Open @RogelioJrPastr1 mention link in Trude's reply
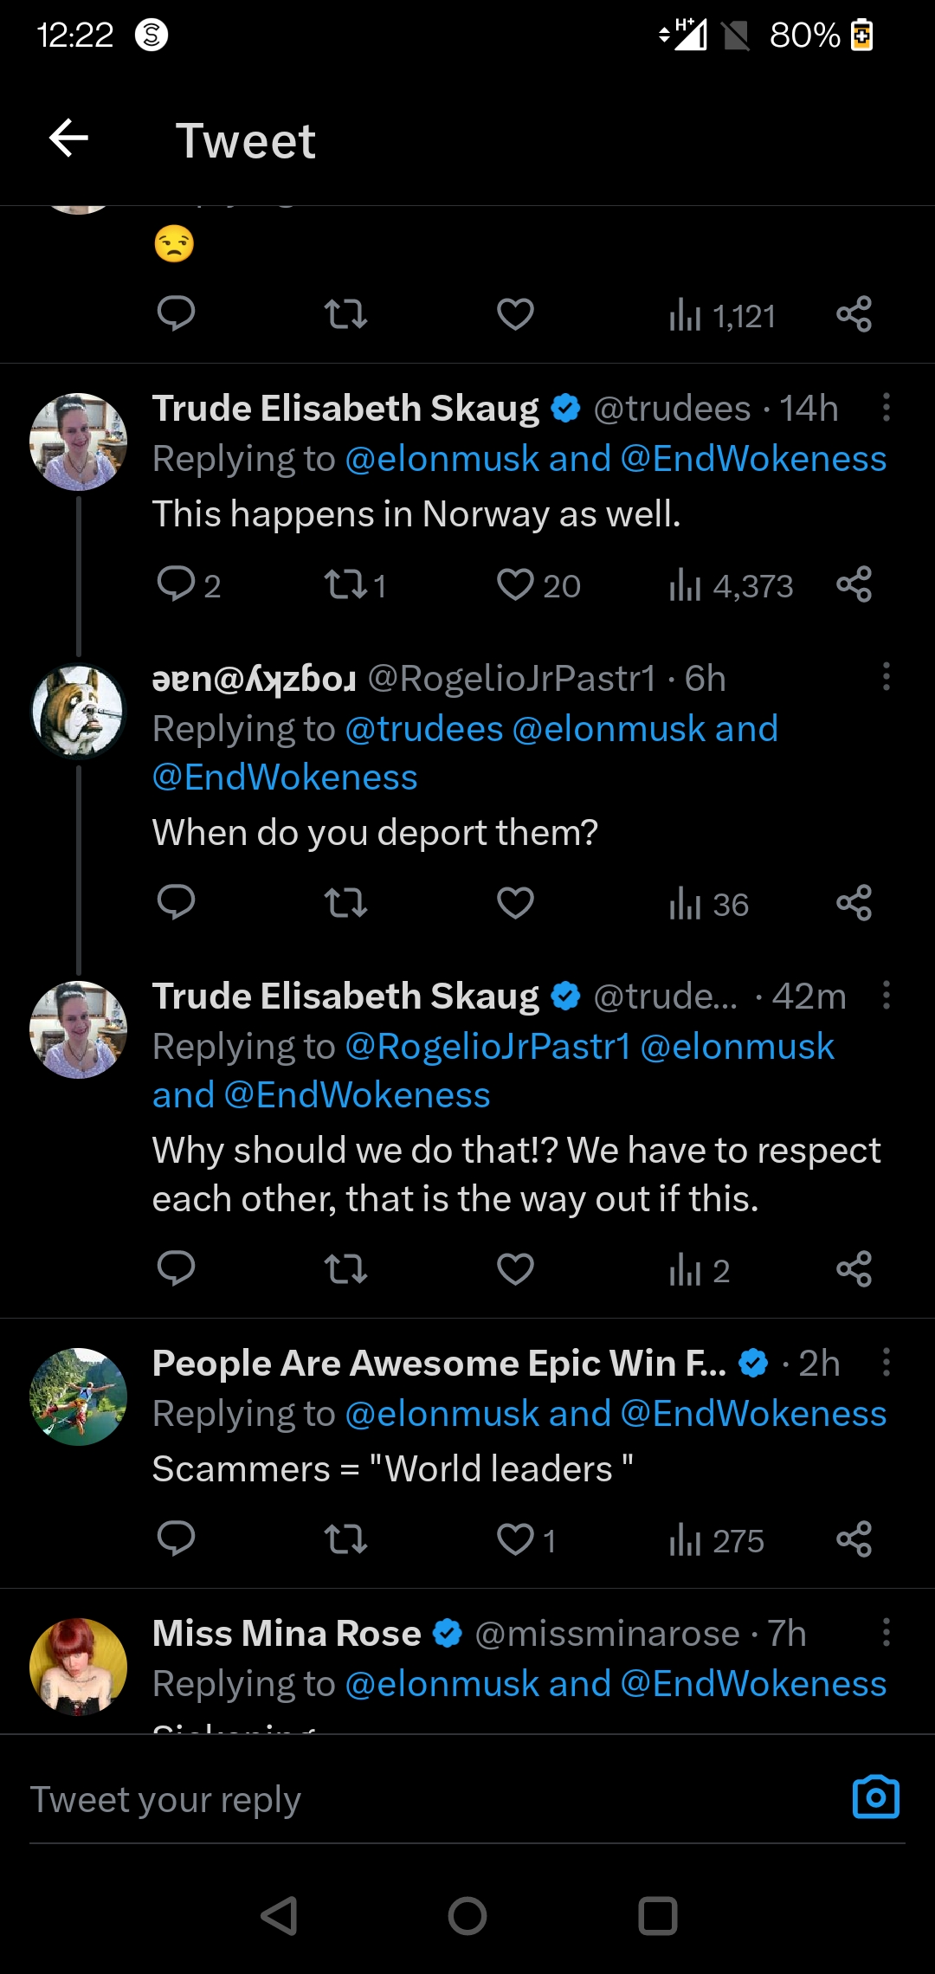 (487, 1047)
